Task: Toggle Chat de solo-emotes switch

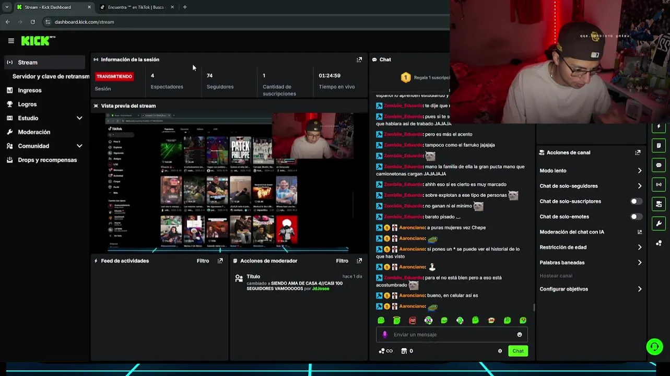Action: click(636, 216)
